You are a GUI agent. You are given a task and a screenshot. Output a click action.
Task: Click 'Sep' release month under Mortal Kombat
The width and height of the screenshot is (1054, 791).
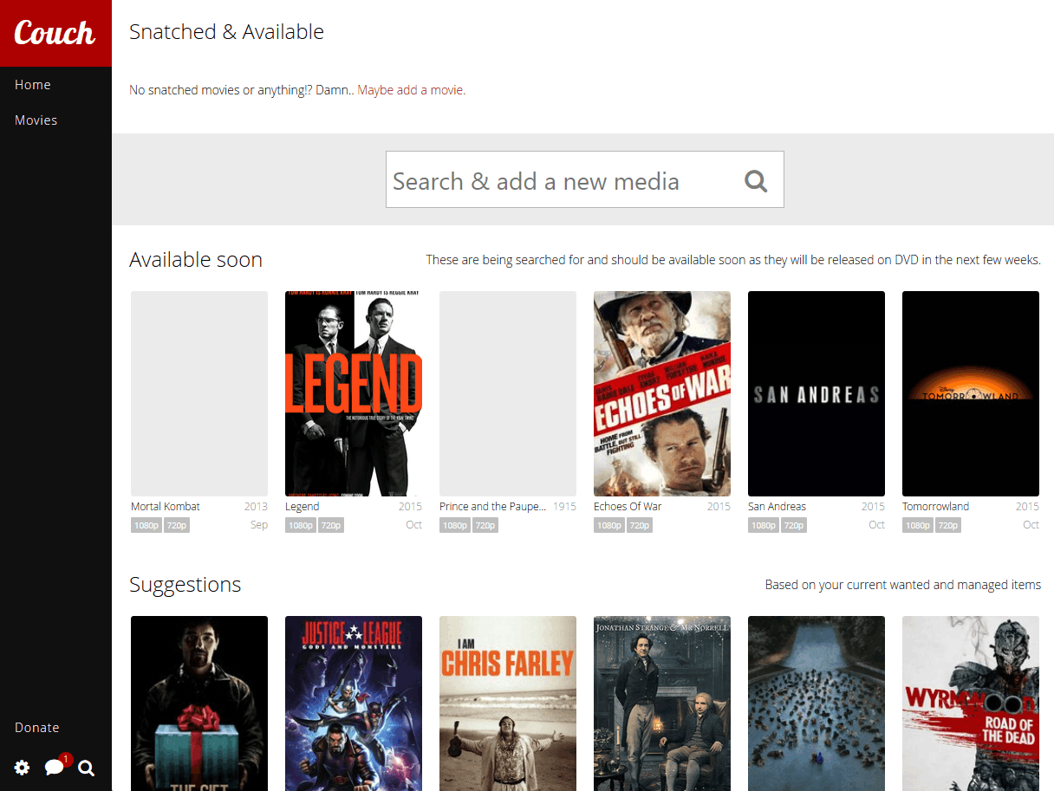(x=259, y=525)
